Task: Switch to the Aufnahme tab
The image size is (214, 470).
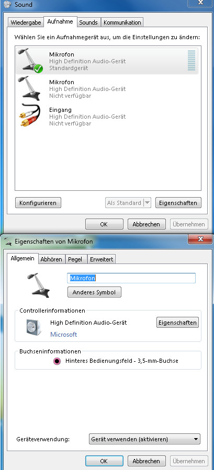Action: point(60,21)
